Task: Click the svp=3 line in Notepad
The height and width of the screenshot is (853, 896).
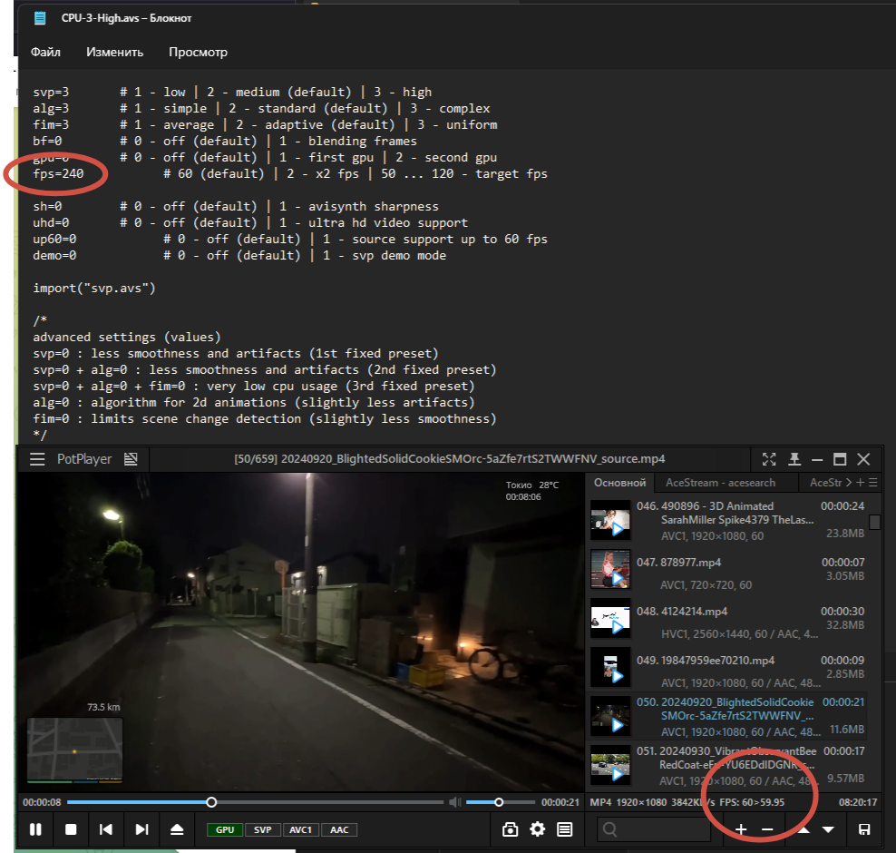Action: (x=51, y=92)
